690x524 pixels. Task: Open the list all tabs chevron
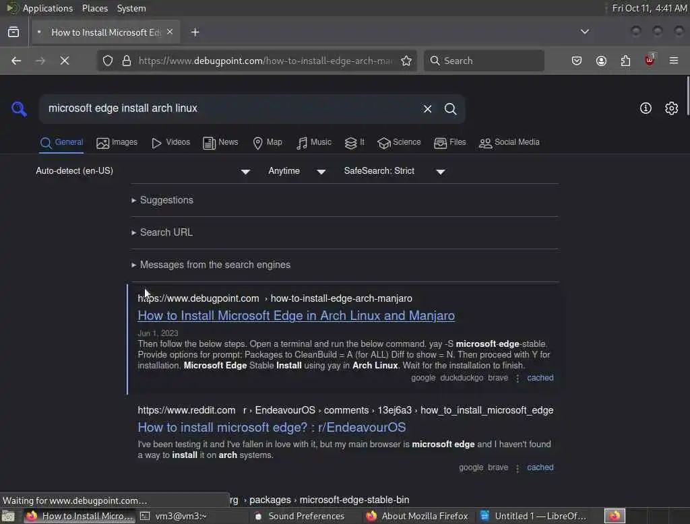click(584, 32)
